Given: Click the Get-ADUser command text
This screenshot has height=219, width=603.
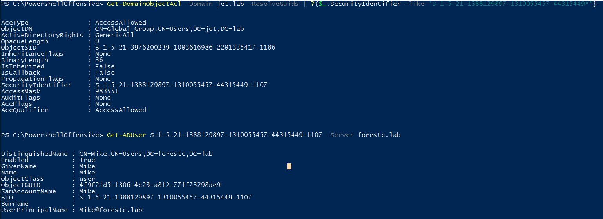Looking at the screenshot, I should point(126,135).
